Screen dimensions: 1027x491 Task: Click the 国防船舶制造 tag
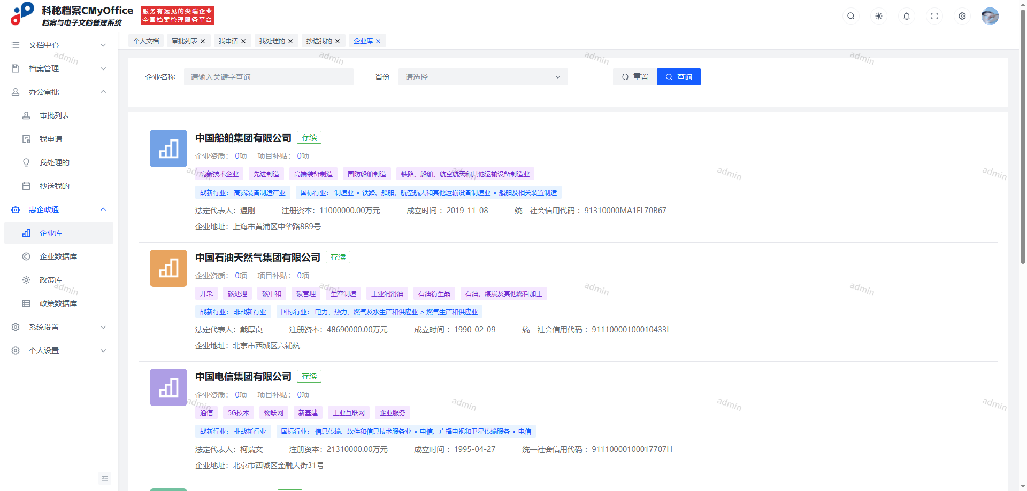(x=367, y=174)
